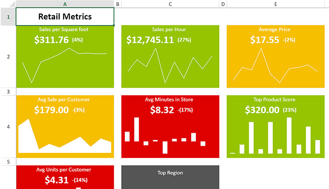Click the column C header

pyautogui.click(x=170, y=4)
